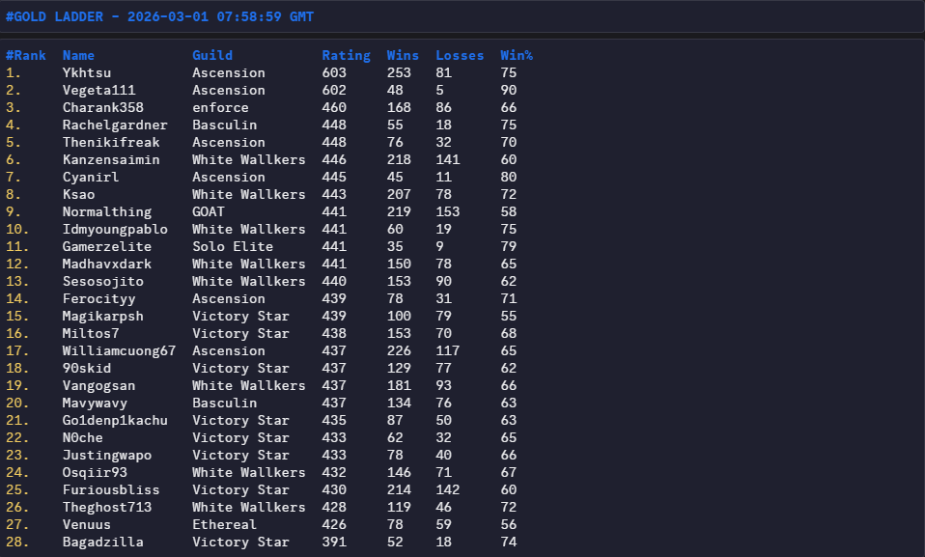Select player name Vegeta111
Image resolution: width=925 pixels, height=557 pixels.
point(98,90)
